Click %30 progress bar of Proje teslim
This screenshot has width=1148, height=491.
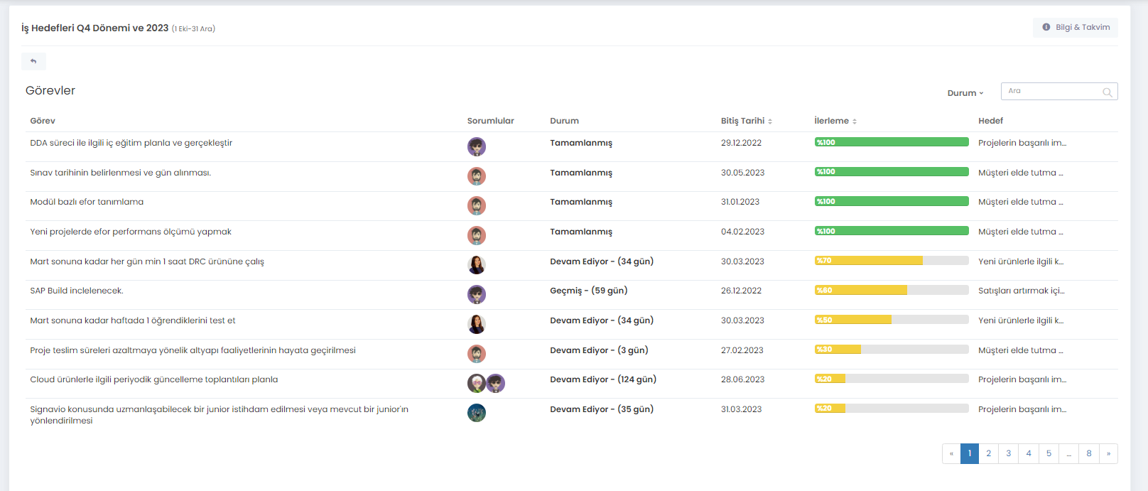(x=892, y=350)
